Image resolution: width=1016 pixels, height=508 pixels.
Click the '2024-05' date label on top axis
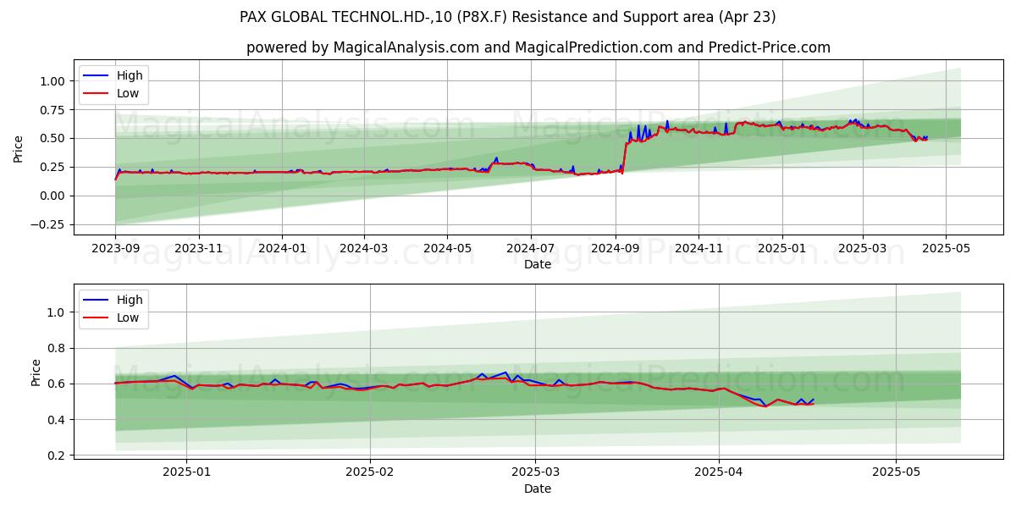tap(446, 248)
